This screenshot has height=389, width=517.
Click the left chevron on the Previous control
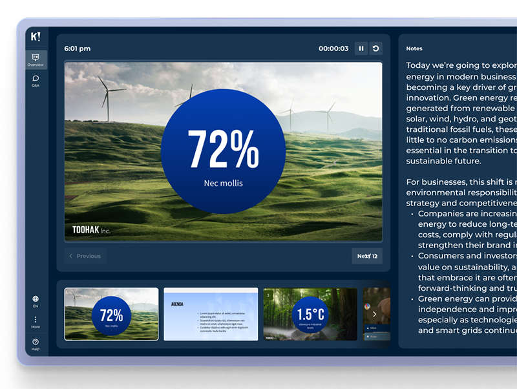tap(71, 256)
